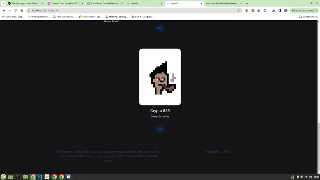Reload the current page
Screen dimensions: 320x180
point(15,10)
